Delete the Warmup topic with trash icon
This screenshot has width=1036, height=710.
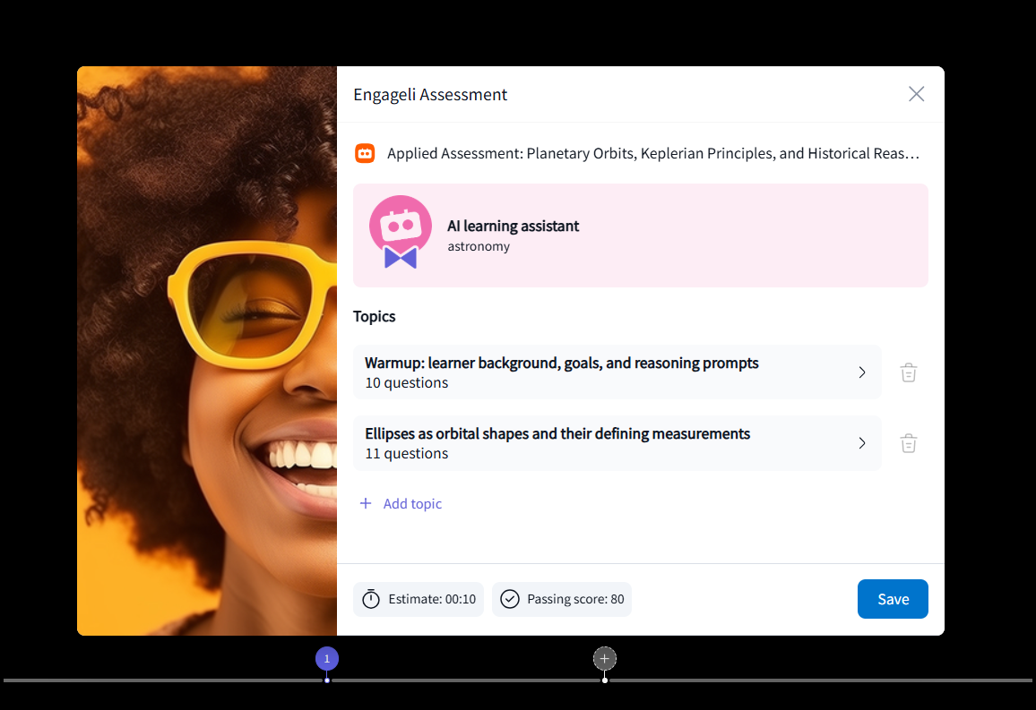click(x=909, y=372)
